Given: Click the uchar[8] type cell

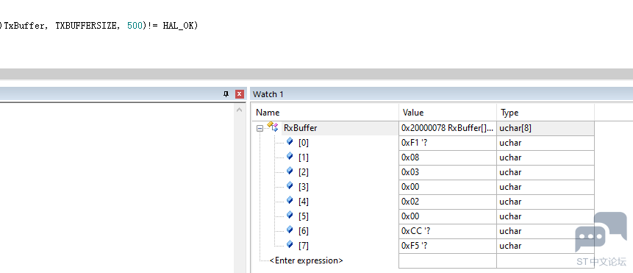Looking at the screenshot, I should point(546,129).
